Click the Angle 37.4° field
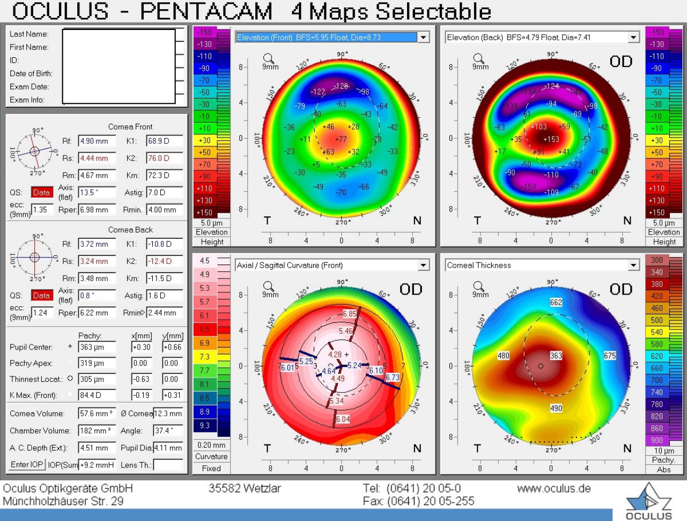The width and height of the screenshot is (687, 521). [168, 431]
